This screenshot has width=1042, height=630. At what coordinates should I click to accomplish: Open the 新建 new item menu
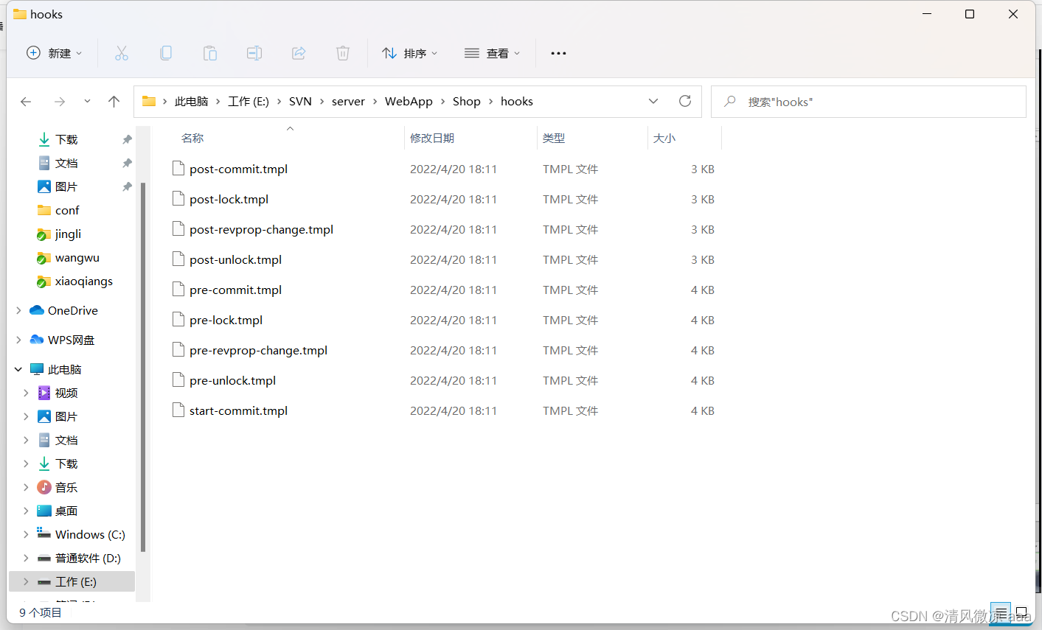click(x=55, y=53)
